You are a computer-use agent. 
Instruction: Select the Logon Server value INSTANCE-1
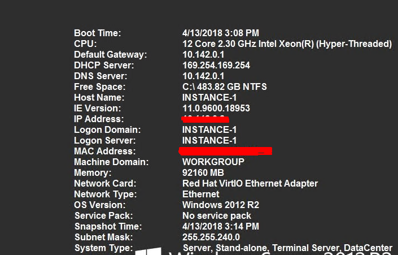(209, 140)
